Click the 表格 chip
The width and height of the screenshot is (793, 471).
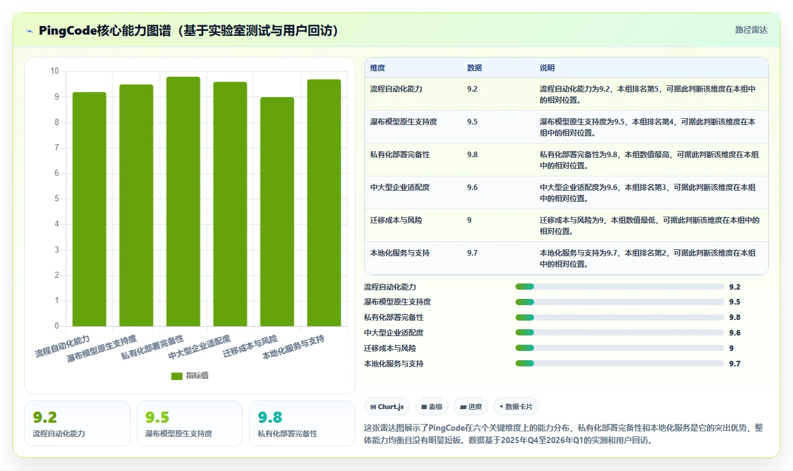432,407
